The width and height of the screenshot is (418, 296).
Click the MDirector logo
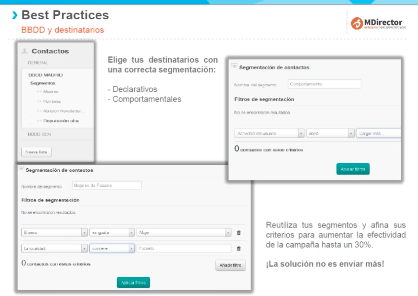[x=379, y=23]
